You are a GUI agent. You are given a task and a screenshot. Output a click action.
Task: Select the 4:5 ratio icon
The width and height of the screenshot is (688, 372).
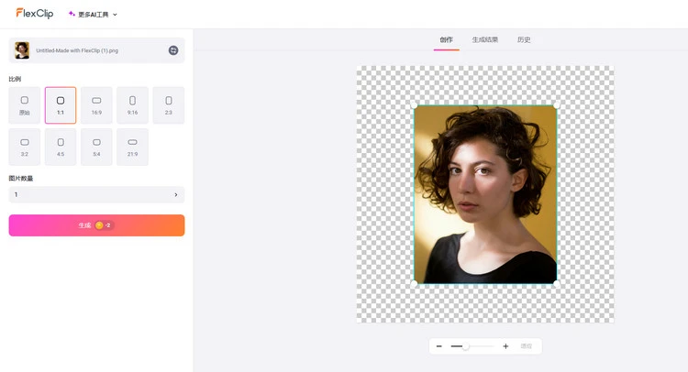(61, 147)
